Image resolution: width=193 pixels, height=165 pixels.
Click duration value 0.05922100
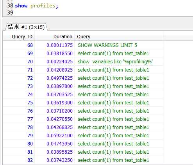click(59, 136)
